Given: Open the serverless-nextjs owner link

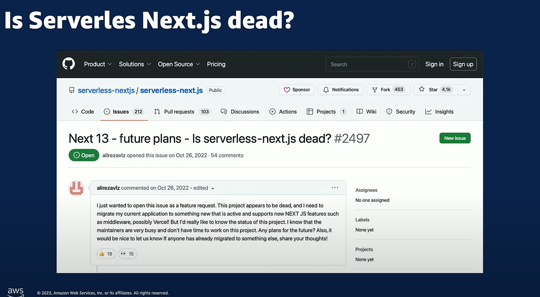Looking at the screenshot, I should (106, 90).
